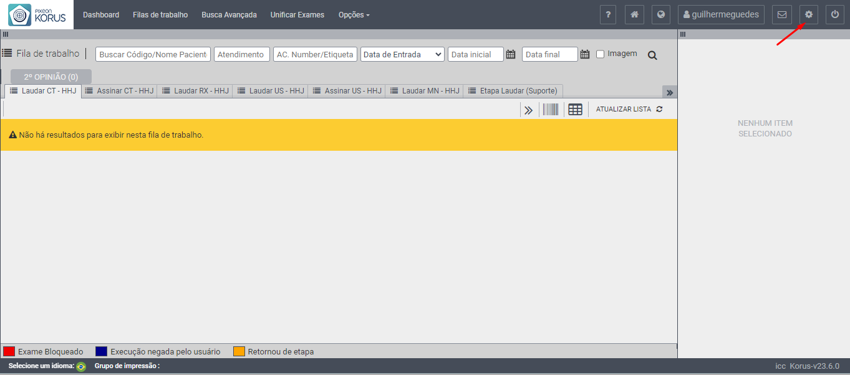The height and width of the screenshot is (375, 850).
Task: Expand the Opções menu
Action: tap(354, 14)
